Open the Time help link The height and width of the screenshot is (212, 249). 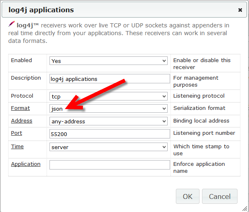tap(17, 147)
